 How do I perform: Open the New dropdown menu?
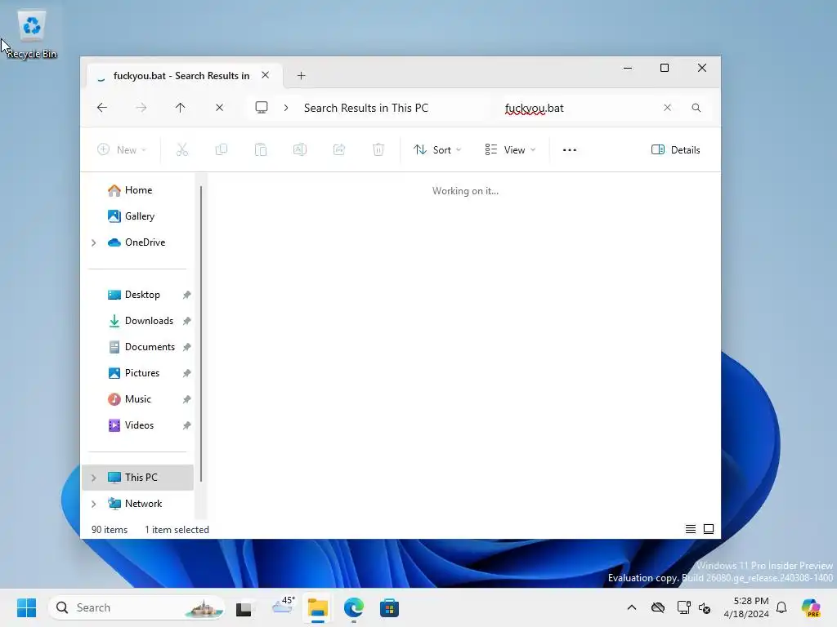pos(122,150)
